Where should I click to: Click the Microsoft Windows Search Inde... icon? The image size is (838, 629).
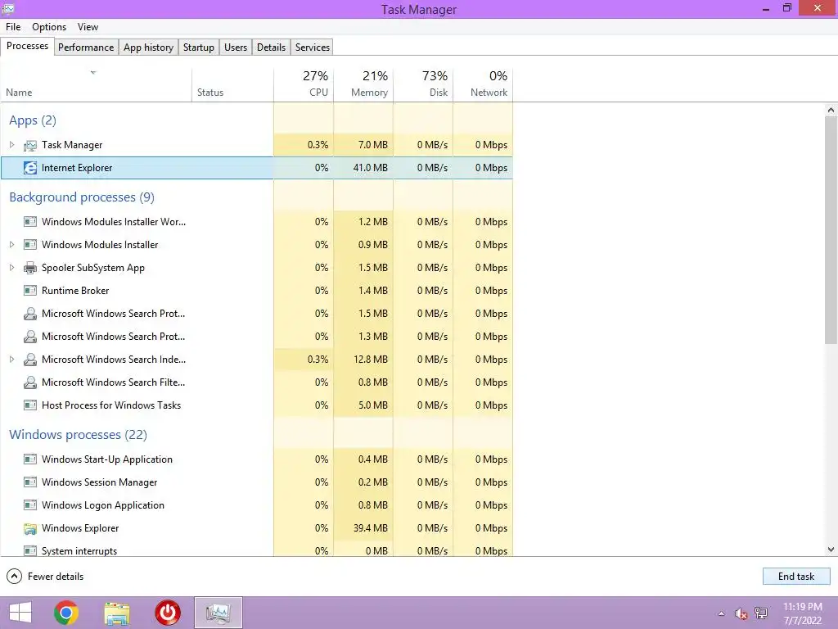coord(30,360)
